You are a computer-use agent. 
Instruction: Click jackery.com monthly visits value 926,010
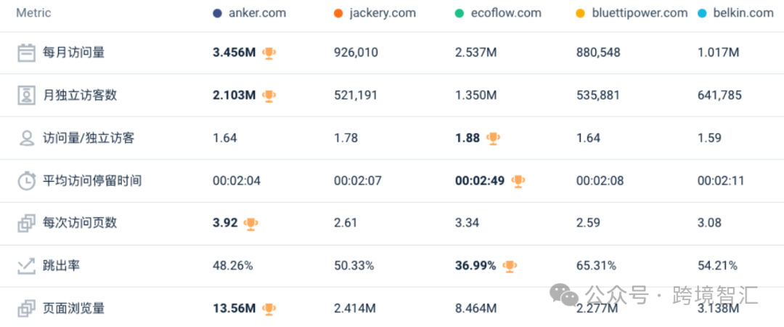point(356,52)
